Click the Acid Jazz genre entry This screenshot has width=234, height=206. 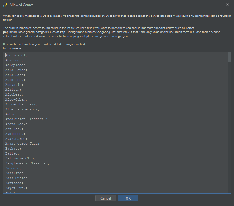pyautogui.click(x=15, y=75)
